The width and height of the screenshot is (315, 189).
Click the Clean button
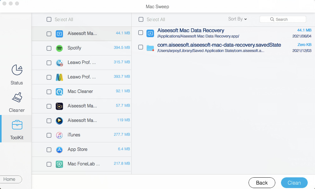point(294,183)
